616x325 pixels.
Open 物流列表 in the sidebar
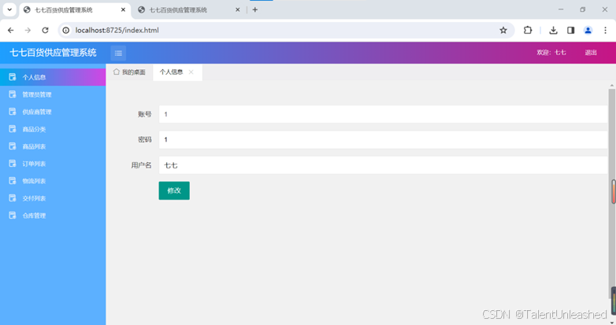point(53,180)
